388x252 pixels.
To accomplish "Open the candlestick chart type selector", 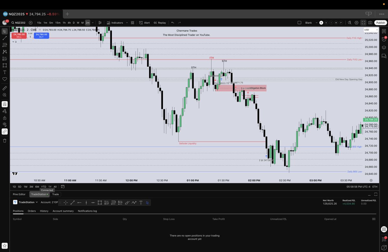I will [x=100, y=23].
